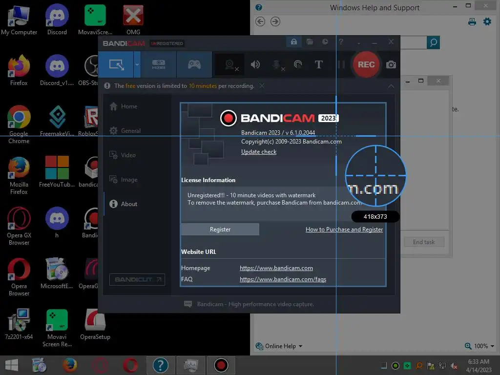Open taskbar clock showing 6:33 AM
Image resolution: width=500 pixels, height=375 pixels.
click(x=479, y=366)
